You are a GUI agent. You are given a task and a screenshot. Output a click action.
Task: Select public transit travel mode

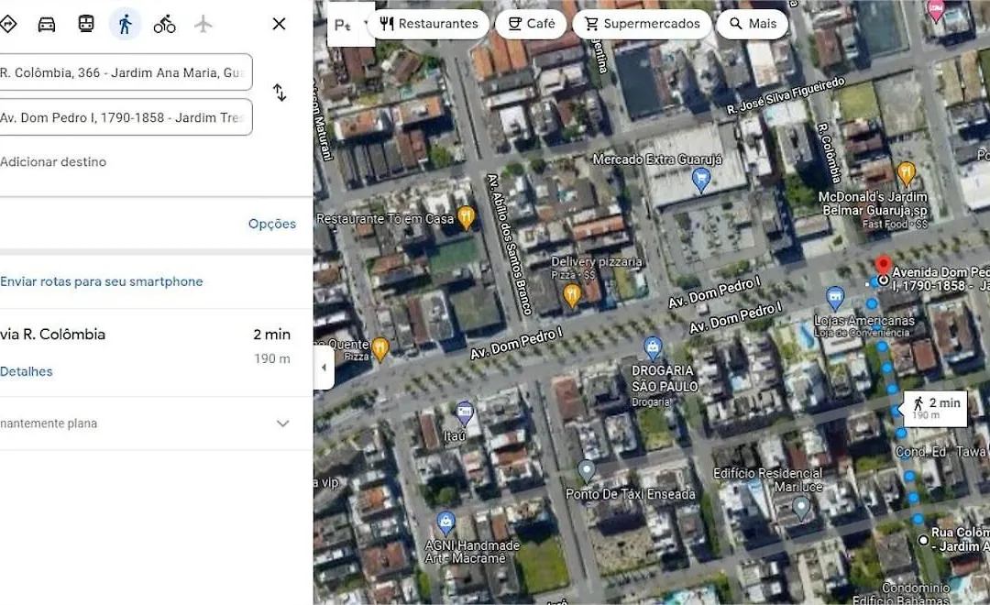pyautogui.click(x=86, y=24)
